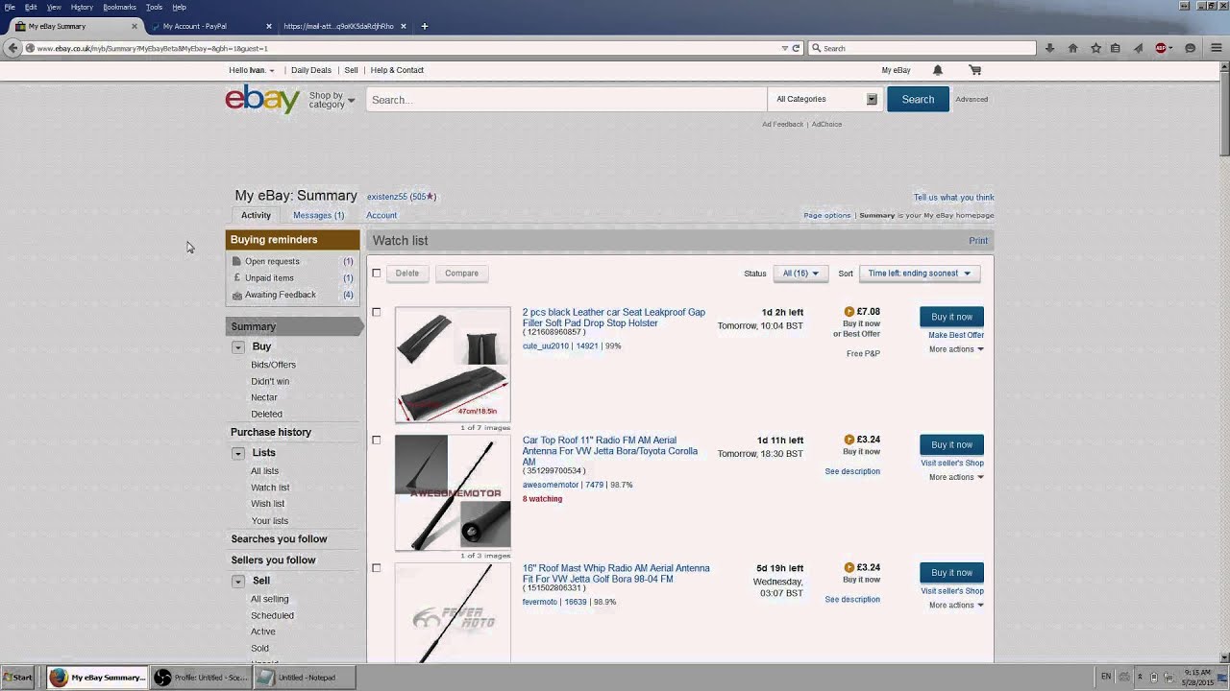This screenshot has height=691, width=1230.
Task: Open the chat smiley icon in toolbar
Action: (x=1190, y=48)
